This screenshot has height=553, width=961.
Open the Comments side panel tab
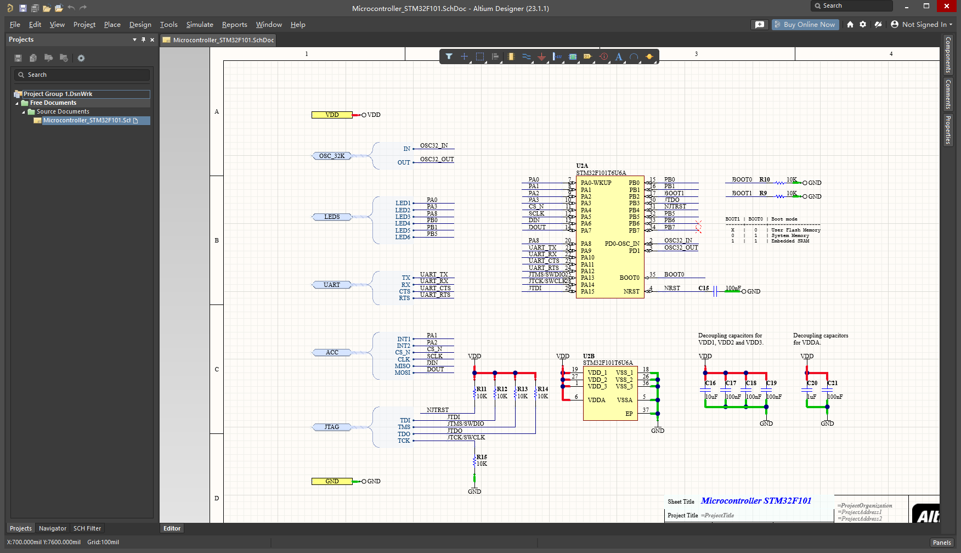click(x=947, y=94)
